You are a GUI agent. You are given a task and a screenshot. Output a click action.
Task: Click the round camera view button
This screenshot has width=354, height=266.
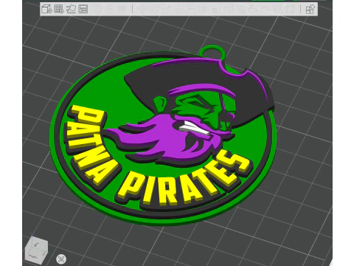point(61,259)
